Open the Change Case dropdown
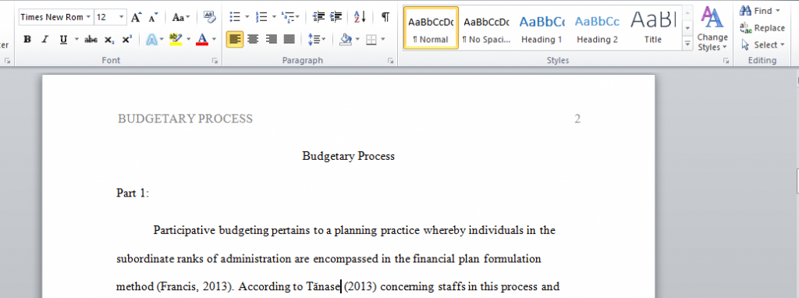 click(x=181, y=17)
